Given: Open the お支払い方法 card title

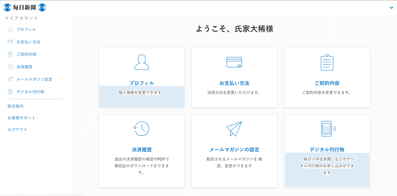Looking at the screenshot, I should (x=234, y=83).
